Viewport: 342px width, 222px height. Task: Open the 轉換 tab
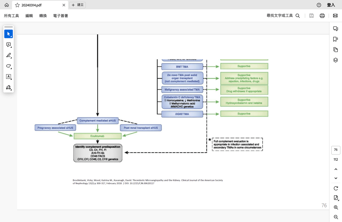tap(43, 16)
